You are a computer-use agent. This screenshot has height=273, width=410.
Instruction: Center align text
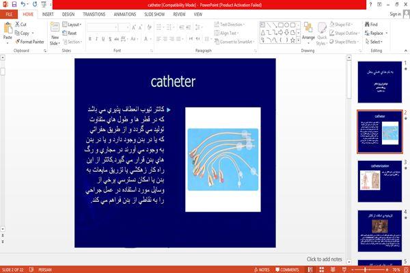coord(165,39)
